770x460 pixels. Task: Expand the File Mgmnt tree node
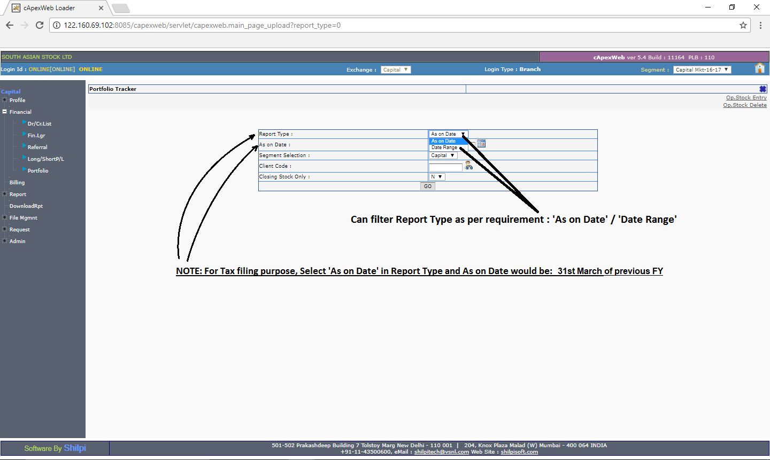5,217
